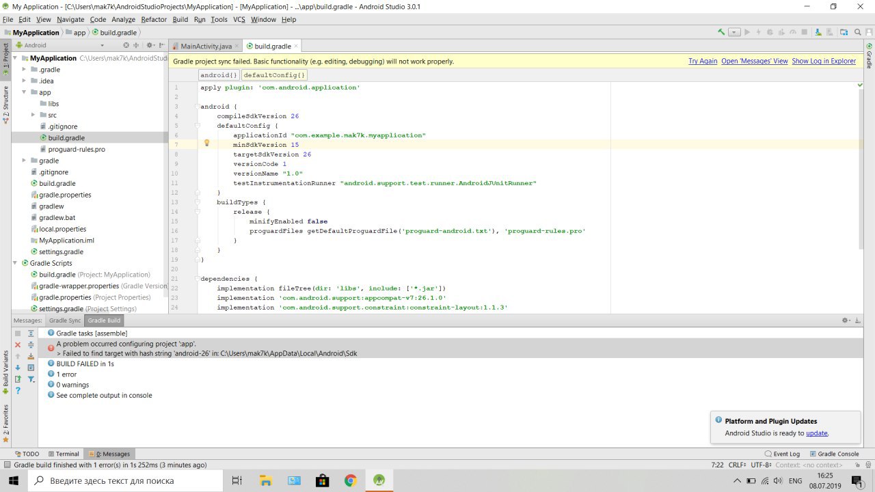Close the MainActivity.java editor tab

tap(237, 46)
